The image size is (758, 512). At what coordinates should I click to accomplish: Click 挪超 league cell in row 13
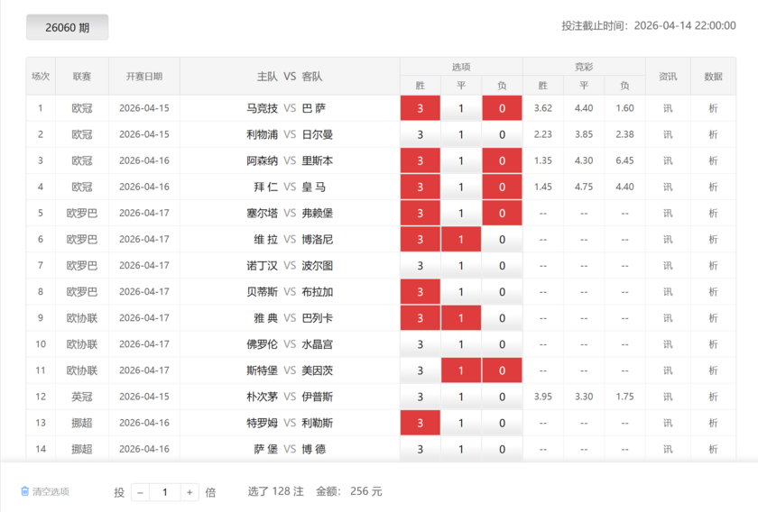82,423
